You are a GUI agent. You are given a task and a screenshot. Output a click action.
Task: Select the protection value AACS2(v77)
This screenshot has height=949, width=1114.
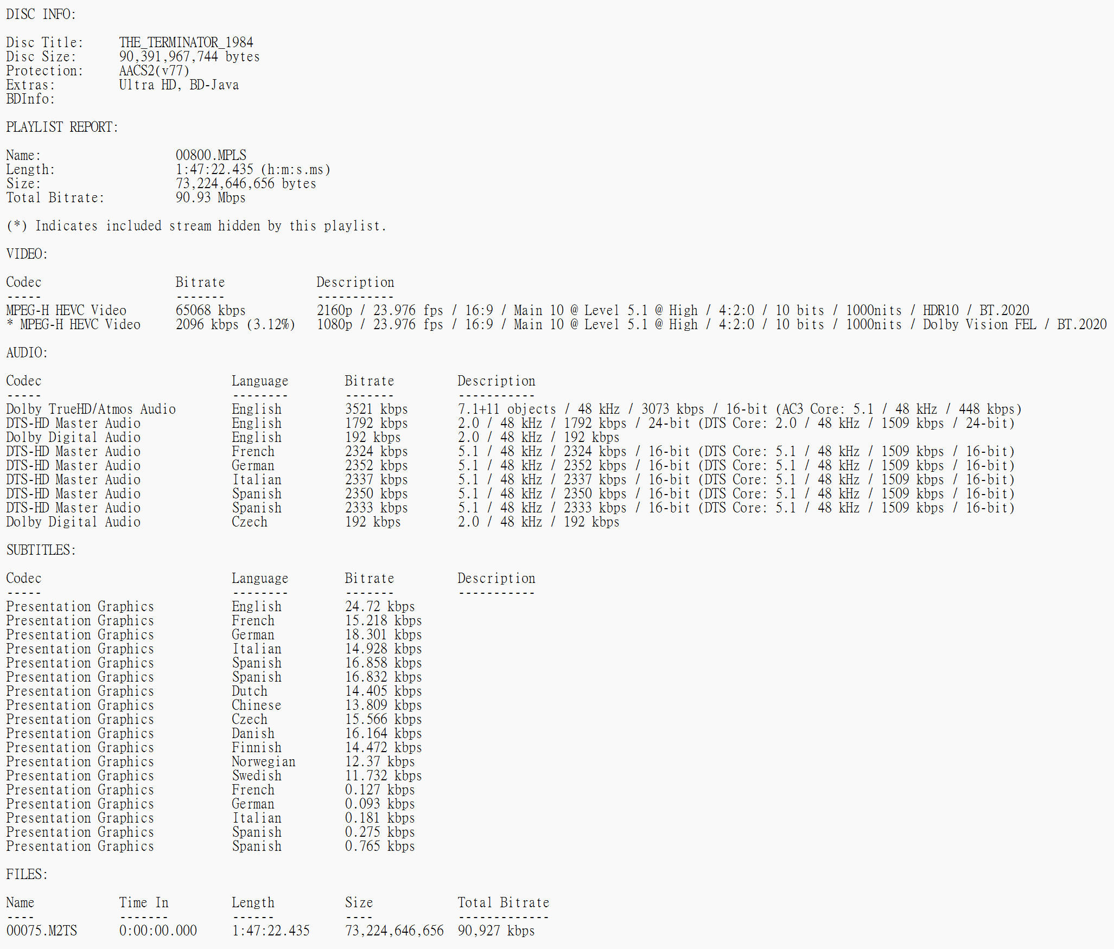[154, 70]
